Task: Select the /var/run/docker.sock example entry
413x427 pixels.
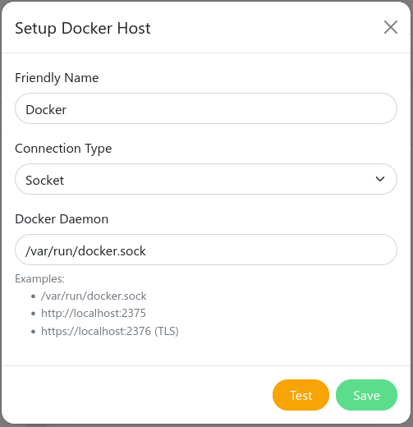Action: click(94, 296)
